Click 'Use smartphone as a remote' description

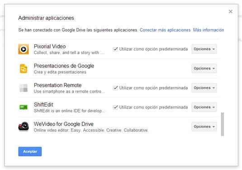(69, 91)
